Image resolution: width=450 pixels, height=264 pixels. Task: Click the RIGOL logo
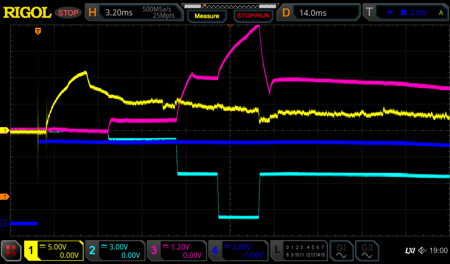(27, 13)
